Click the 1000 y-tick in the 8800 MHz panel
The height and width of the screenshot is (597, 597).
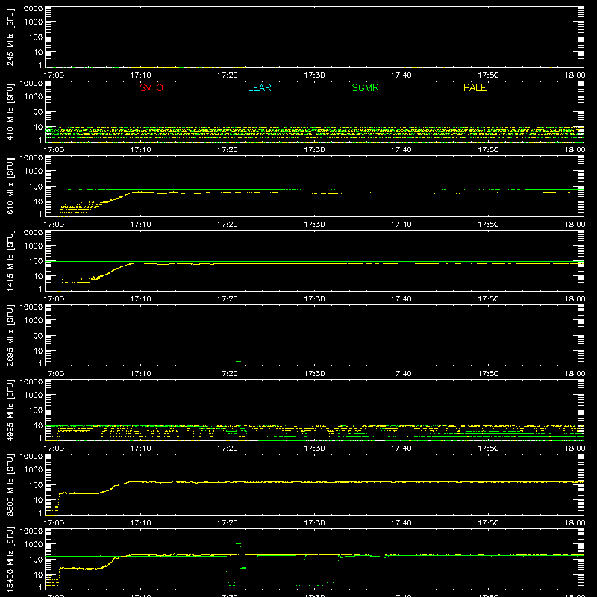(x=34, y=470)
